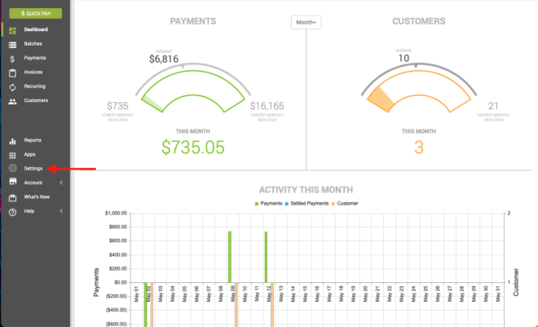Click the May 31 x-axis label
Image resolution: width=538 pixels, height=327 pixels.
coord(498,294)
